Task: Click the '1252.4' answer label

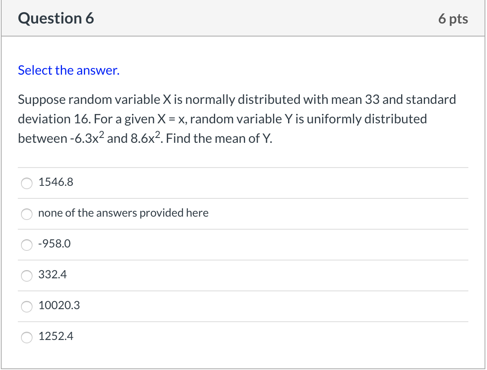Action: pos(56,336)
